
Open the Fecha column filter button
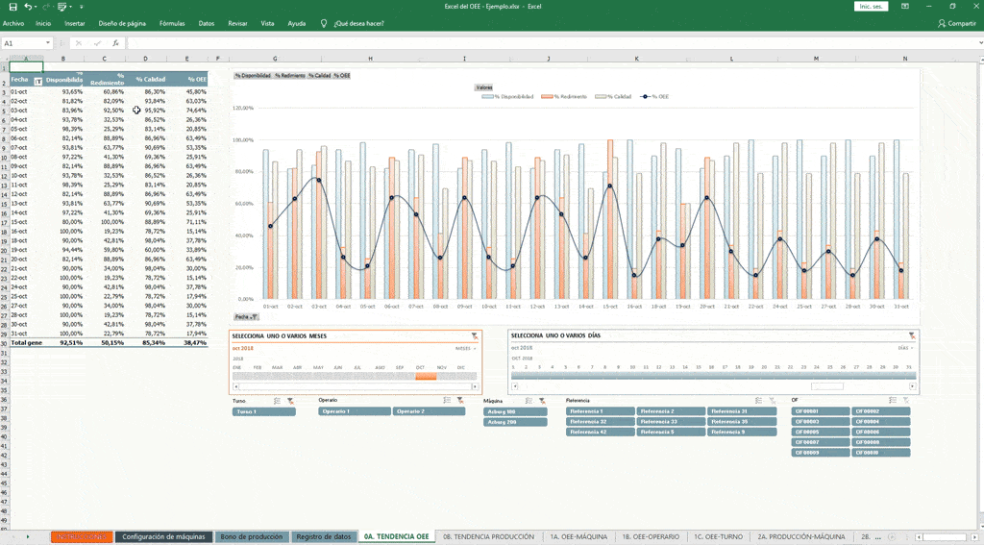tap(38, 82)
